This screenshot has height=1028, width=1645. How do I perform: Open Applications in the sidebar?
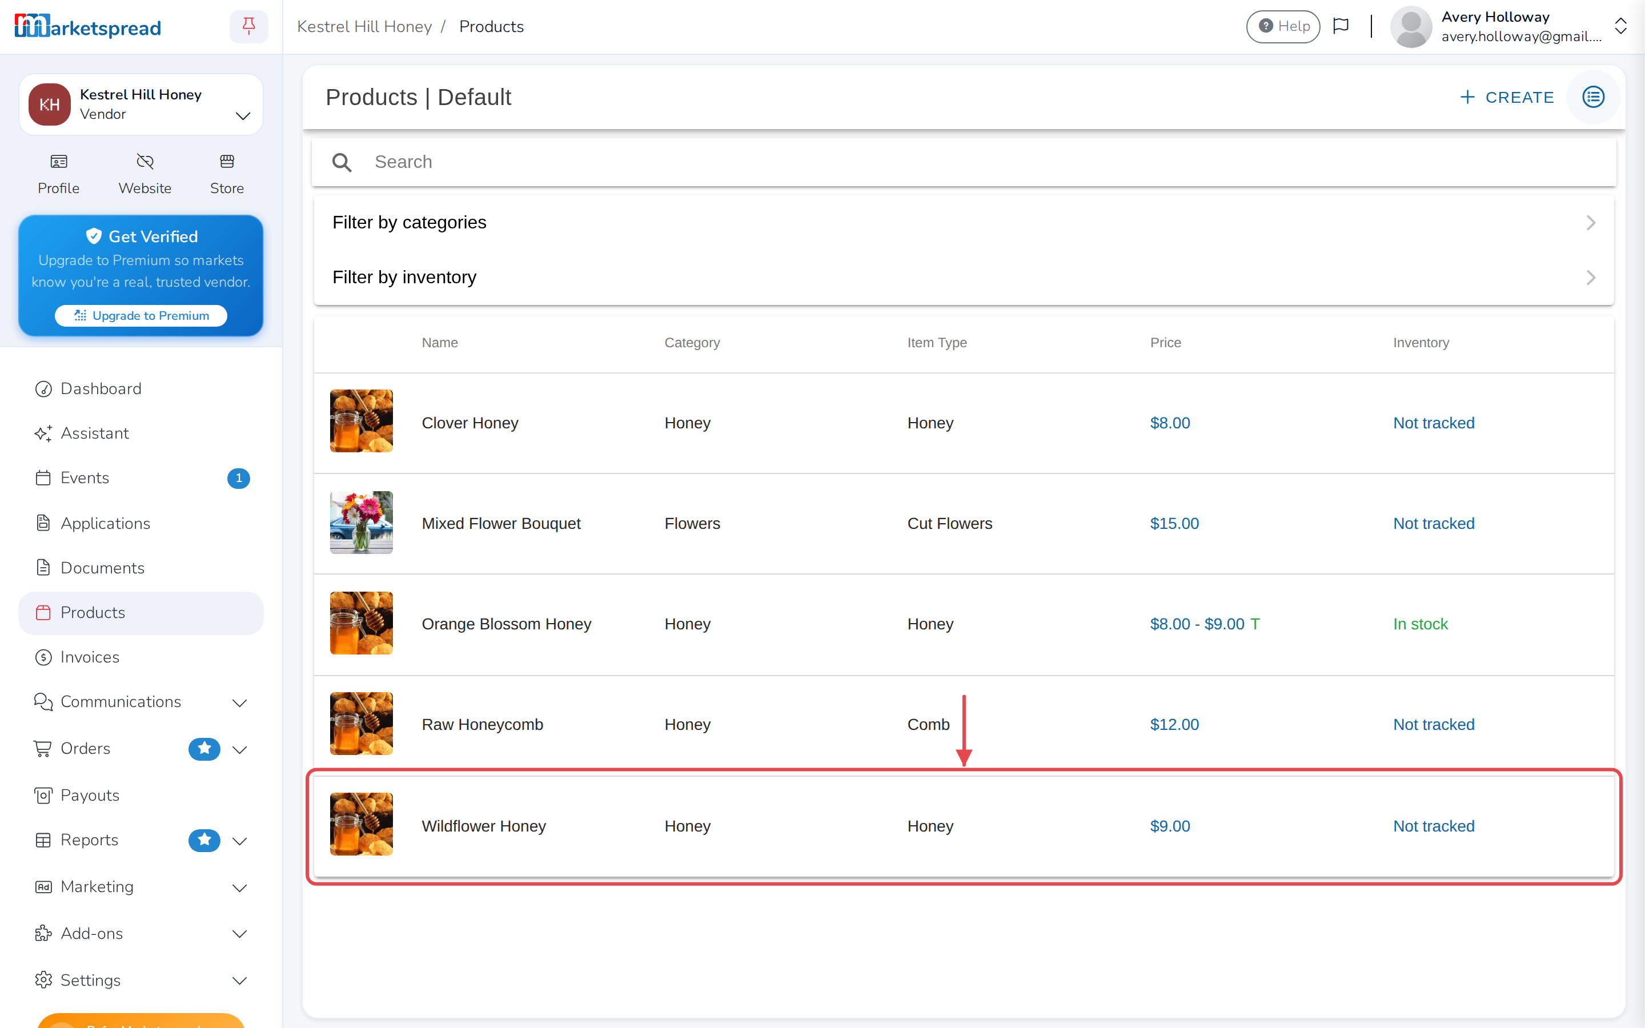[141, 524]
